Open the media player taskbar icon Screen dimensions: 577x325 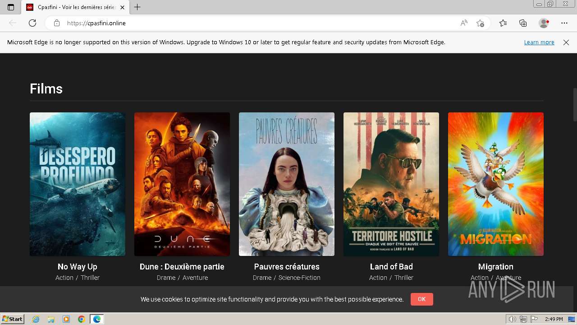66,319
